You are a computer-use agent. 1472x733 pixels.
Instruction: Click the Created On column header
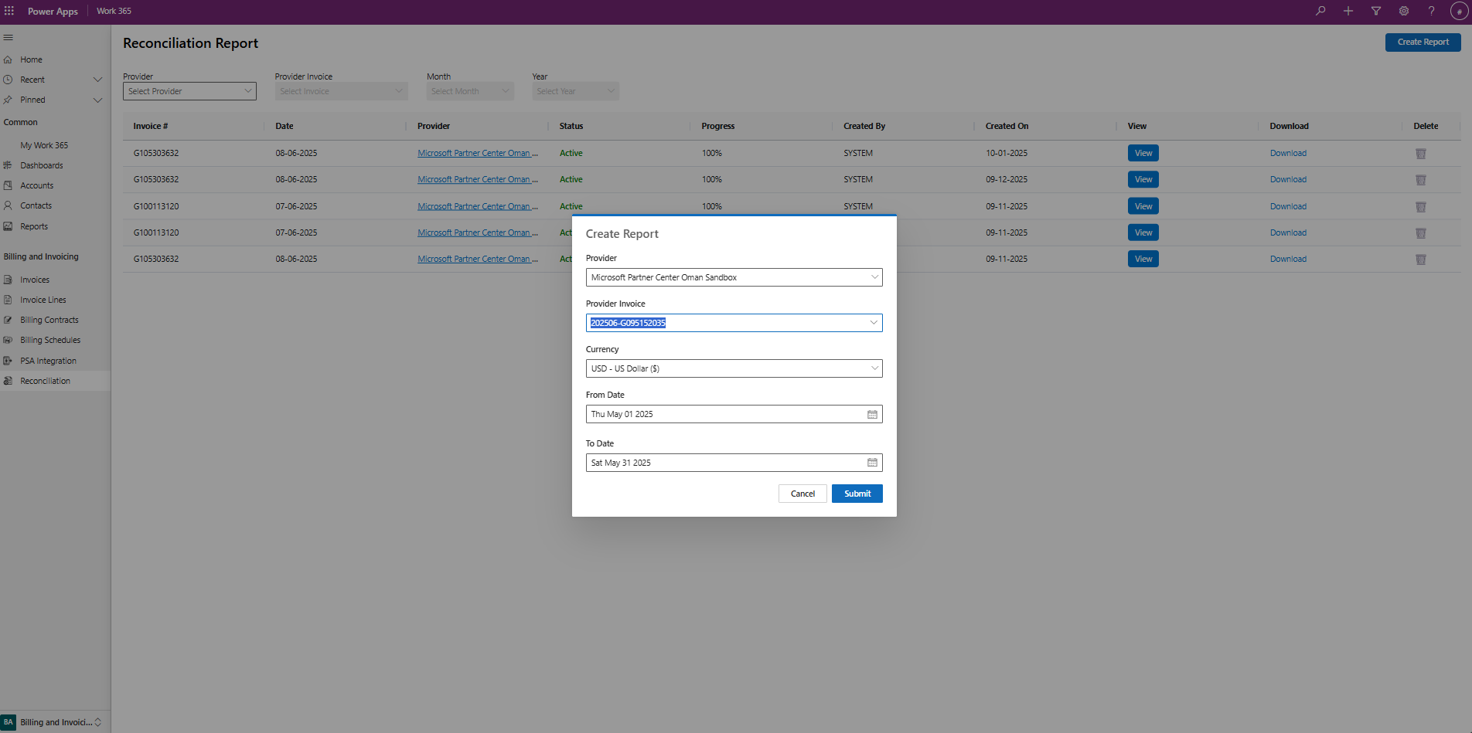point(1007,126)
